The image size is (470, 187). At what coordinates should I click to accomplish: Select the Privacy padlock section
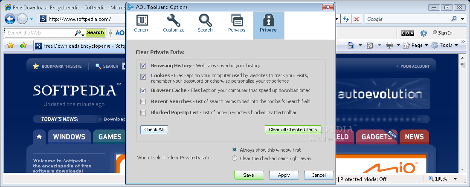pyautogui.click(x=269, y=26)
